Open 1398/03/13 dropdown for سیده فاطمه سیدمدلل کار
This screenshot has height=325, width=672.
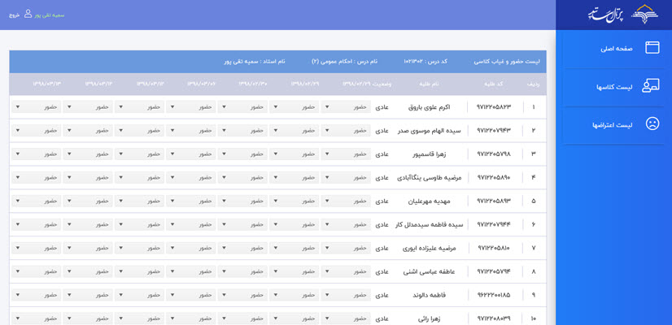click(x=37, y=225)
